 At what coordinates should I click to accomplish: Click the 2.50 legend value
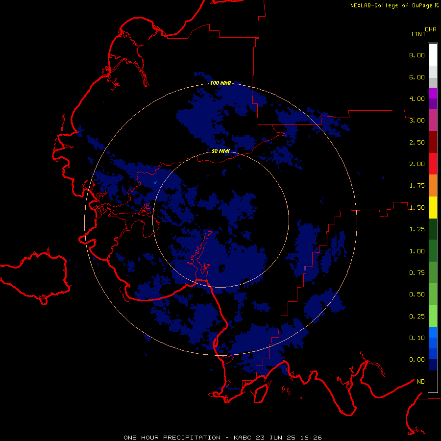(x=417, y=142)
